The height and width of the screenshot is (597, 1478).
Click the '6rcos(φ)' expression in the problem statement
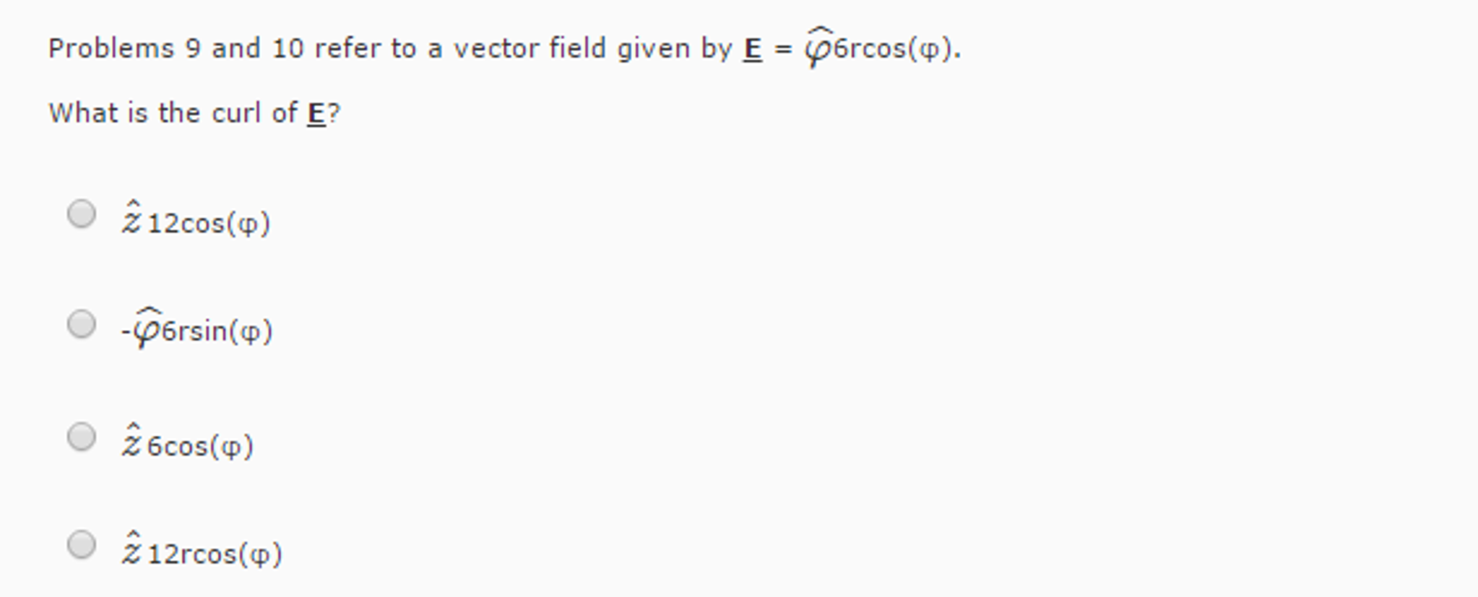tap(895, 49)
